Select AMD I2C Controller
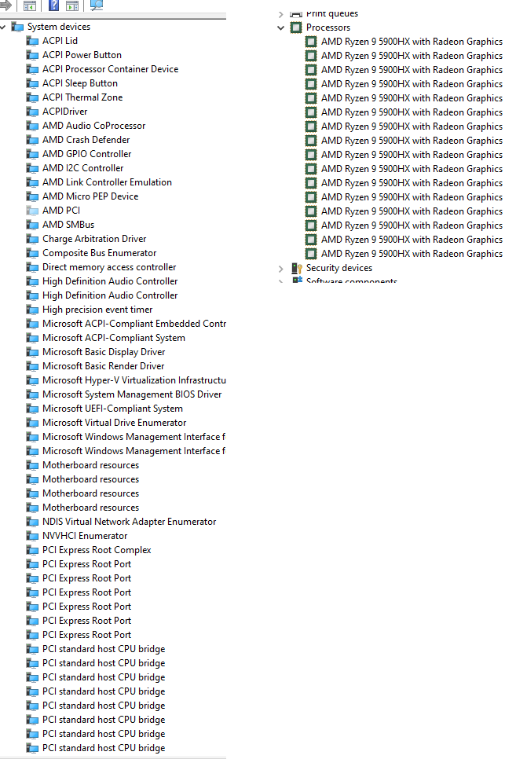 (82, 168)
